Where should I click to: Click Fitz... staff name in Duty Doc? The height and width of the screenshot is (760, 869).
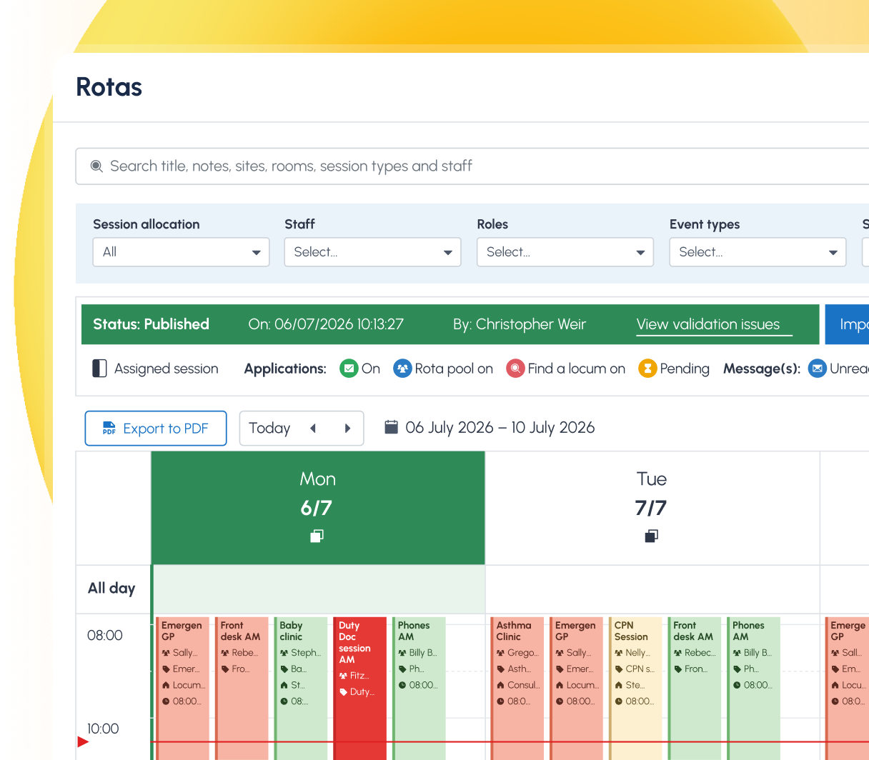pyautogui.click(x=359, y=676)
